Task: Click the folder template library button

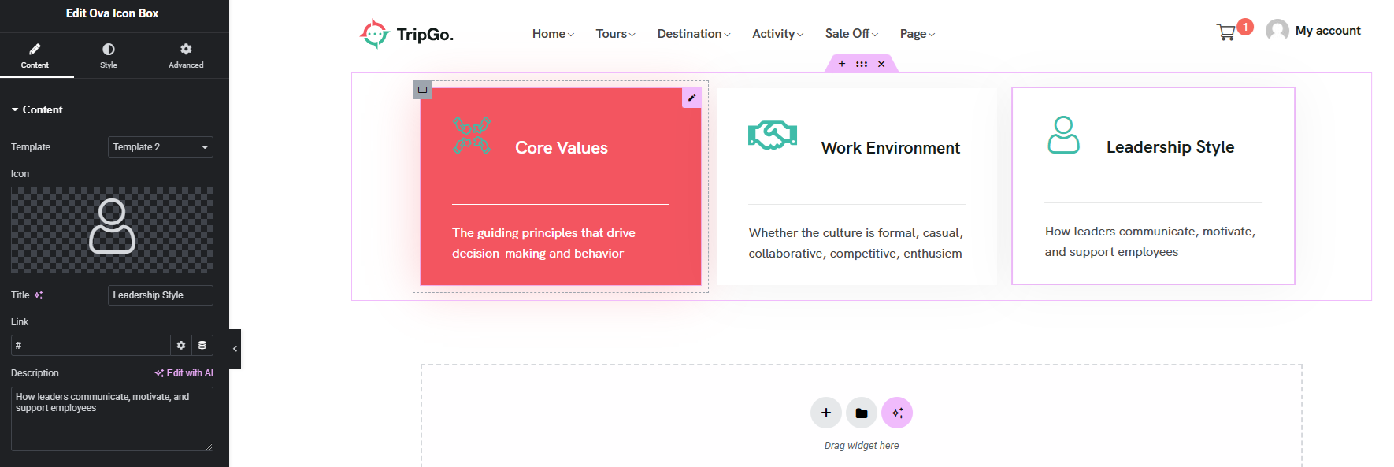Action: click(862, 413)
